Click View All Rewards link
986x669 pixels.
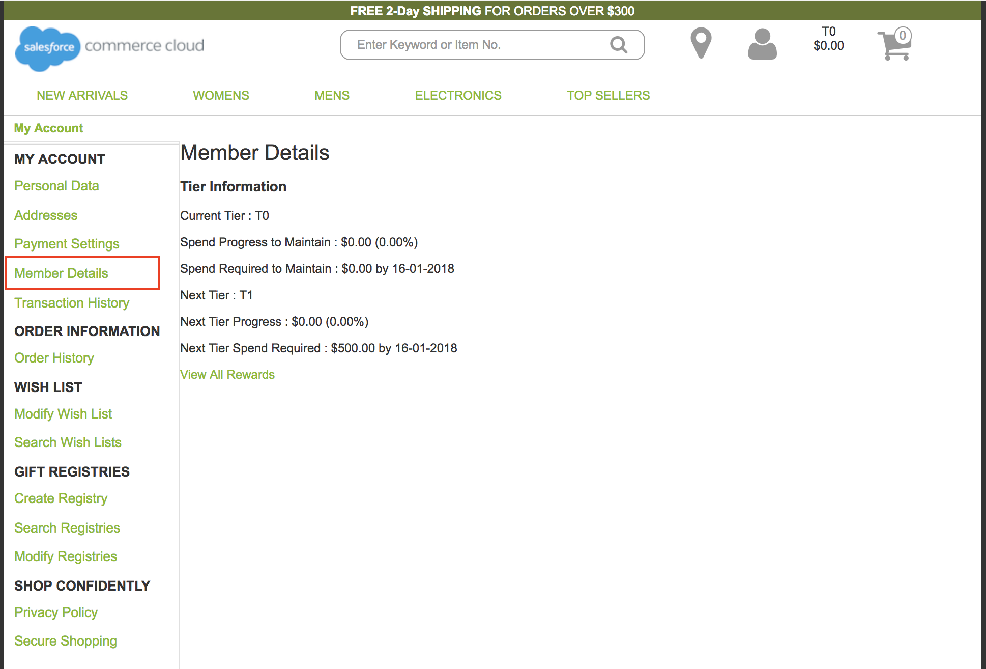[227, 375]
